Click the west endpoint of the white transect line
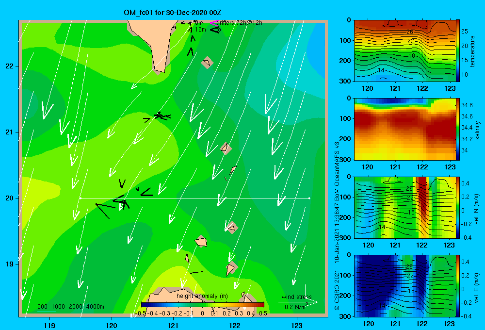 [81, 198]
